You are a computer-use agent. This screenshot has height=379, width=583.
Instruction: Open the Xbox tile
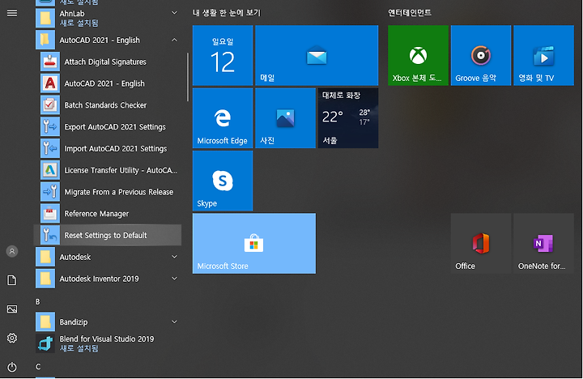pos(418,55)
